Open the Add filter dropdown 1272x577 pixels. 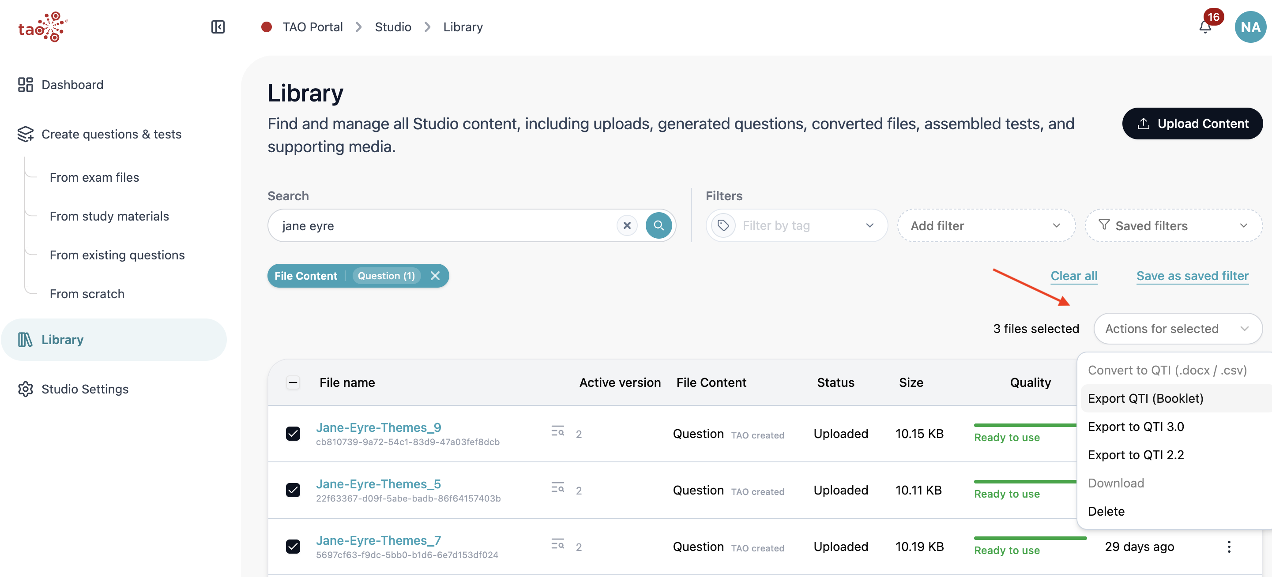coord(986,225)
